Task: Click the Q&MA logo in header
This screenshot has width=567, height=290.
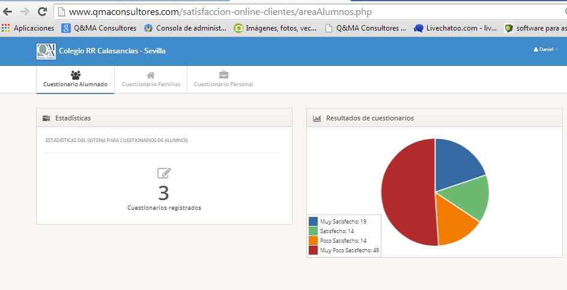Action: coord(46,51)
